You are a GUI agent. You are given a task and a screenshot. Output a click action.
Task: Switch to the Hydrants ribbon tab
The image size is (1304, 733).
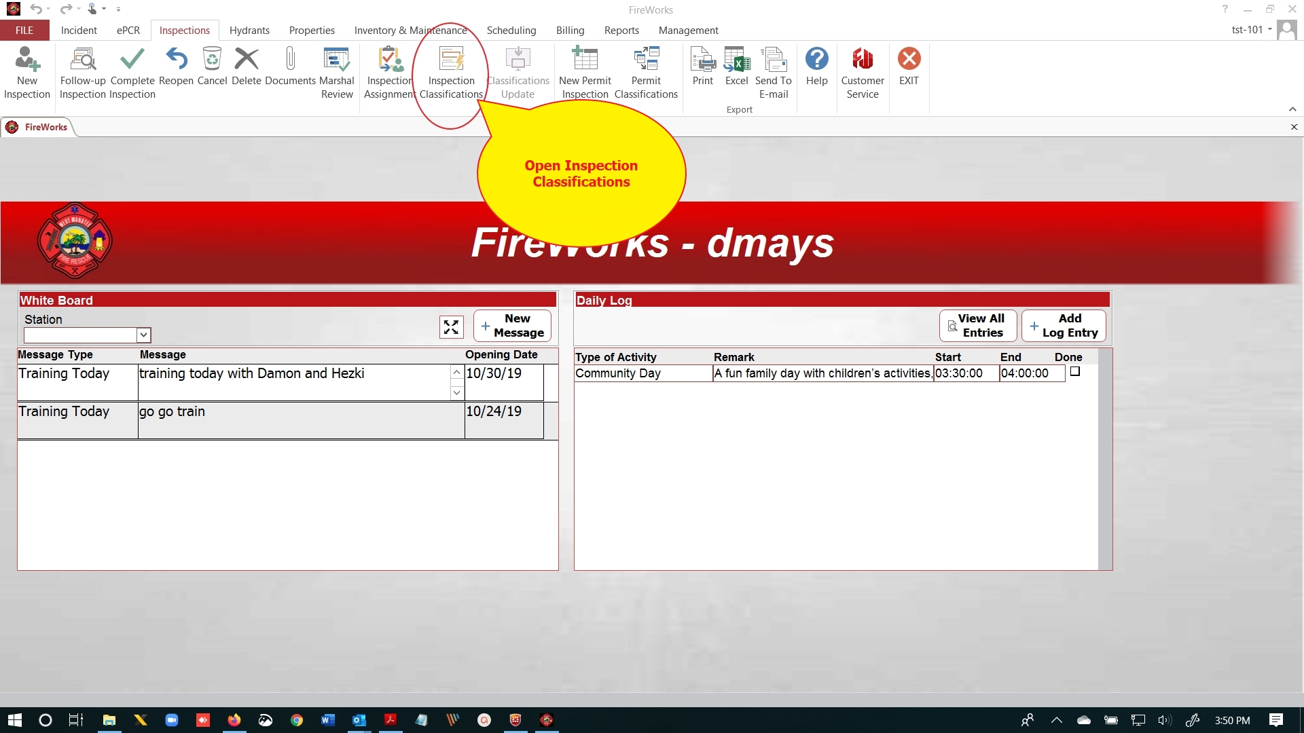(249, 31)
